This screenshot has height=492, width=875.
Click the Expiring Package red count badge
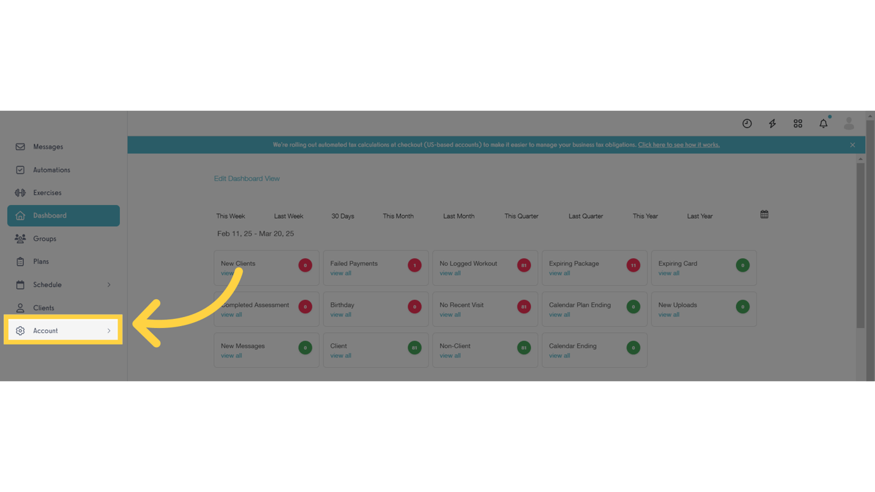click(633, 265)
